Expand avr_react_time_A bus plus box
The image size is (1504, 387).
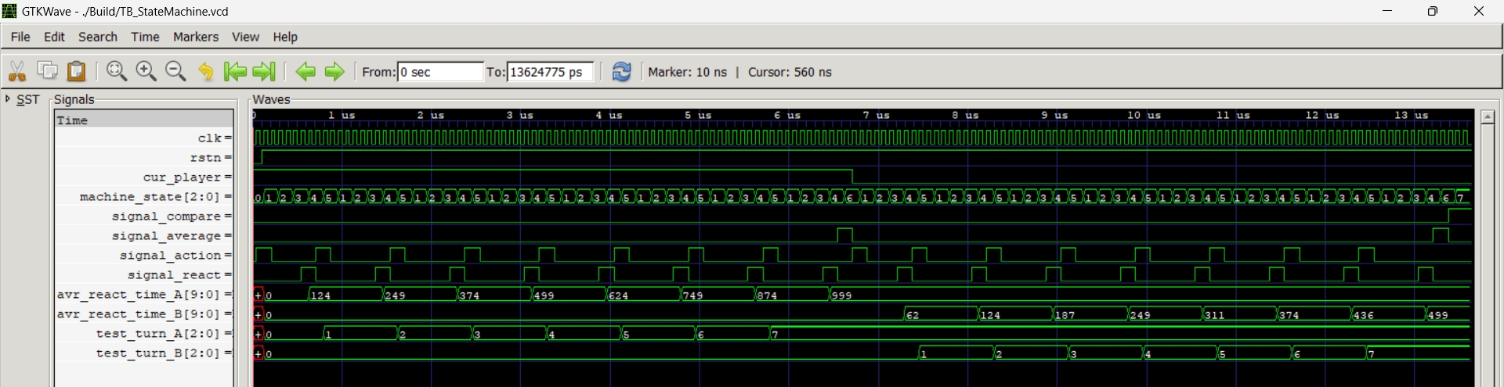[x=258, y=295]
